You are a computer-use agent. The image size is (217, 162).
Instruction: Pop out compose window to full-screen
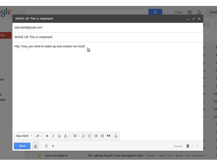pyautogui.click(x=194, y=18)
